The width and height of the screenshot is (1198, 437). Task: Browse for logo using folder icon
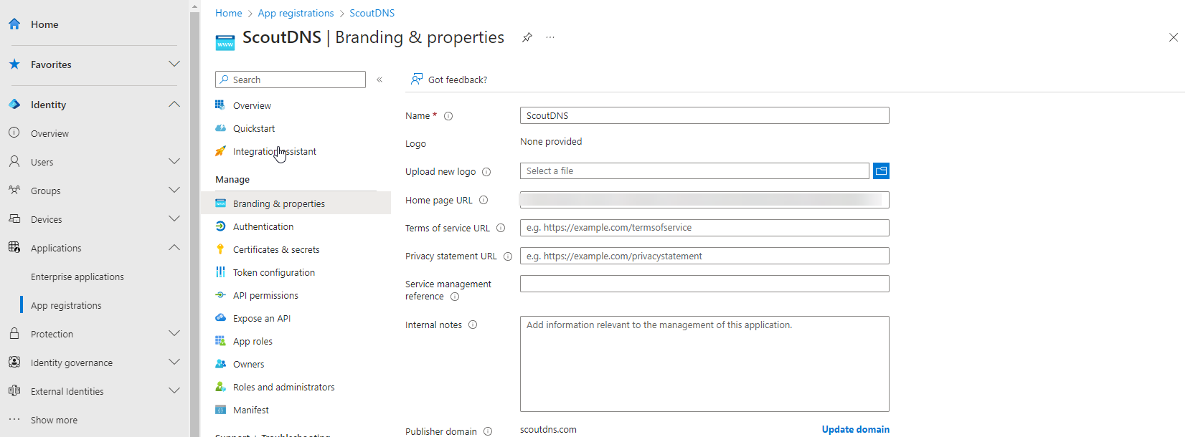(881, 171)
